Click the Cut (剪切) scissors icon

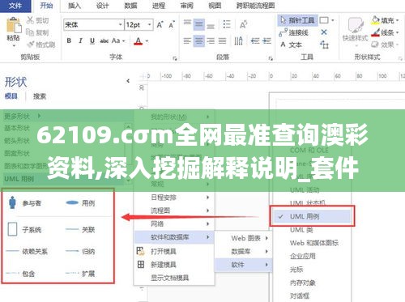click(30, 20)
